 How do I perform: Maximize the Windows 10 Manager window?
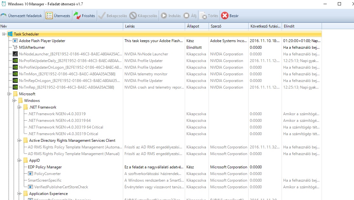tap(339, 4)
